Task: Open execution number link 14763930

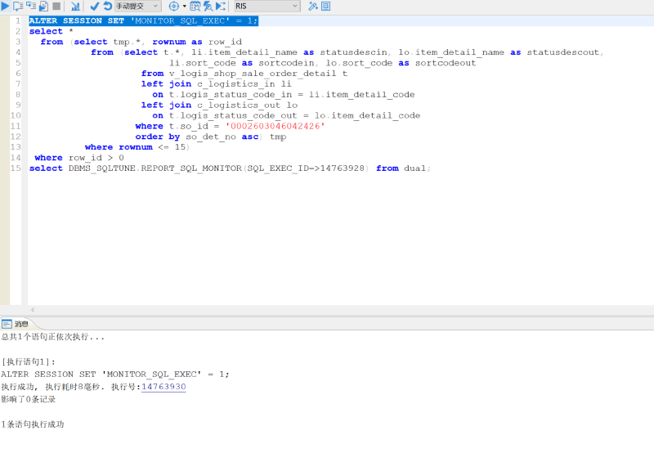Action: coord(163,387)
